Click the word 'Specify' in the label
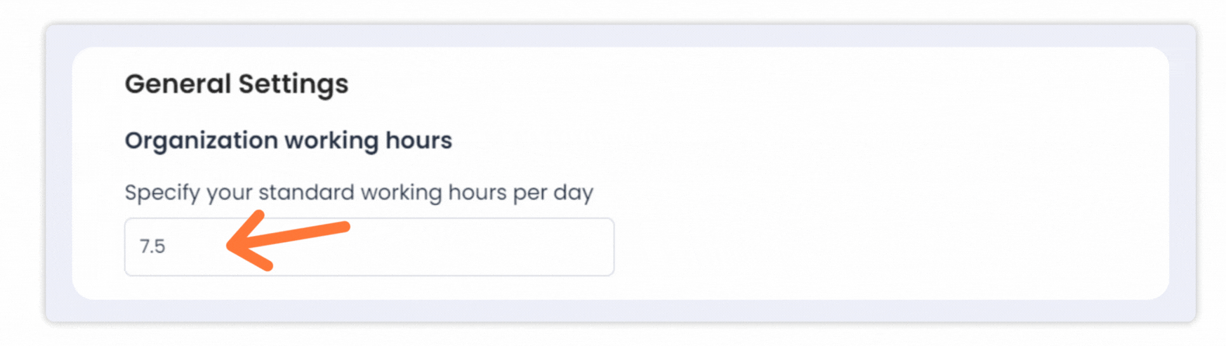The width and height of the screenshot is (1226, 346). (162, 192)
